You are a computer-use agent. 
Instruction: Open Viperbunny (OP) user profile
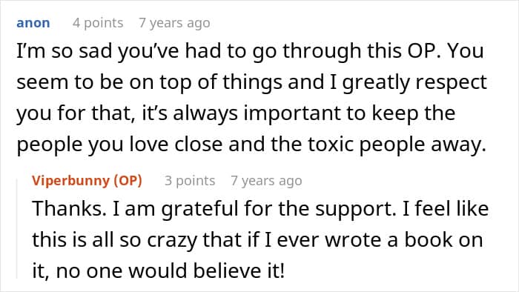click(x=87, y=181)
